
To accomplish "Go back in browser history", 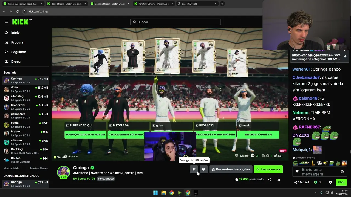I will pyautogui.click(x=4, y=11).
